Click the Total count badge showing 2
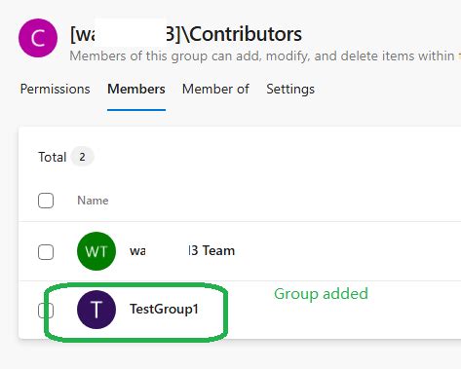The image size is (461, 369). point(82,157)
